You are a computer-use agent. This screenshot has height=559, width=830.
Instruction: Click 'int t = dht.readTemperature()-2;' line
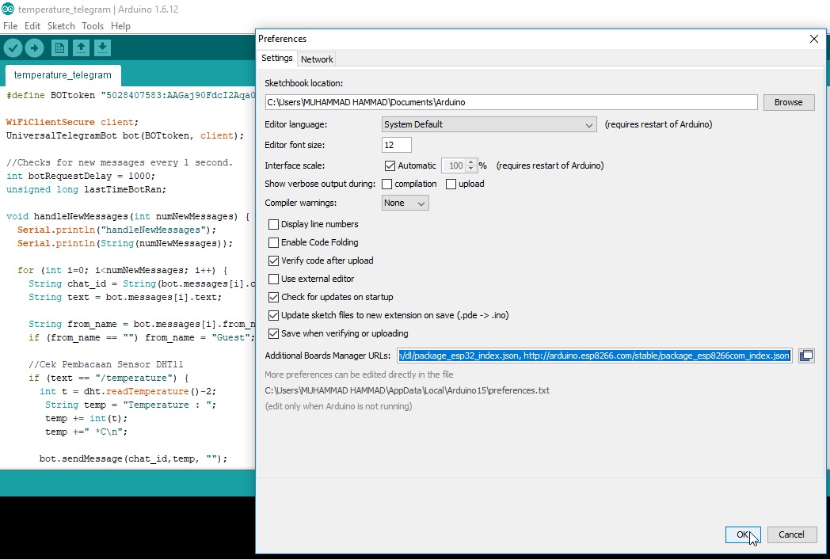point(128,392)
